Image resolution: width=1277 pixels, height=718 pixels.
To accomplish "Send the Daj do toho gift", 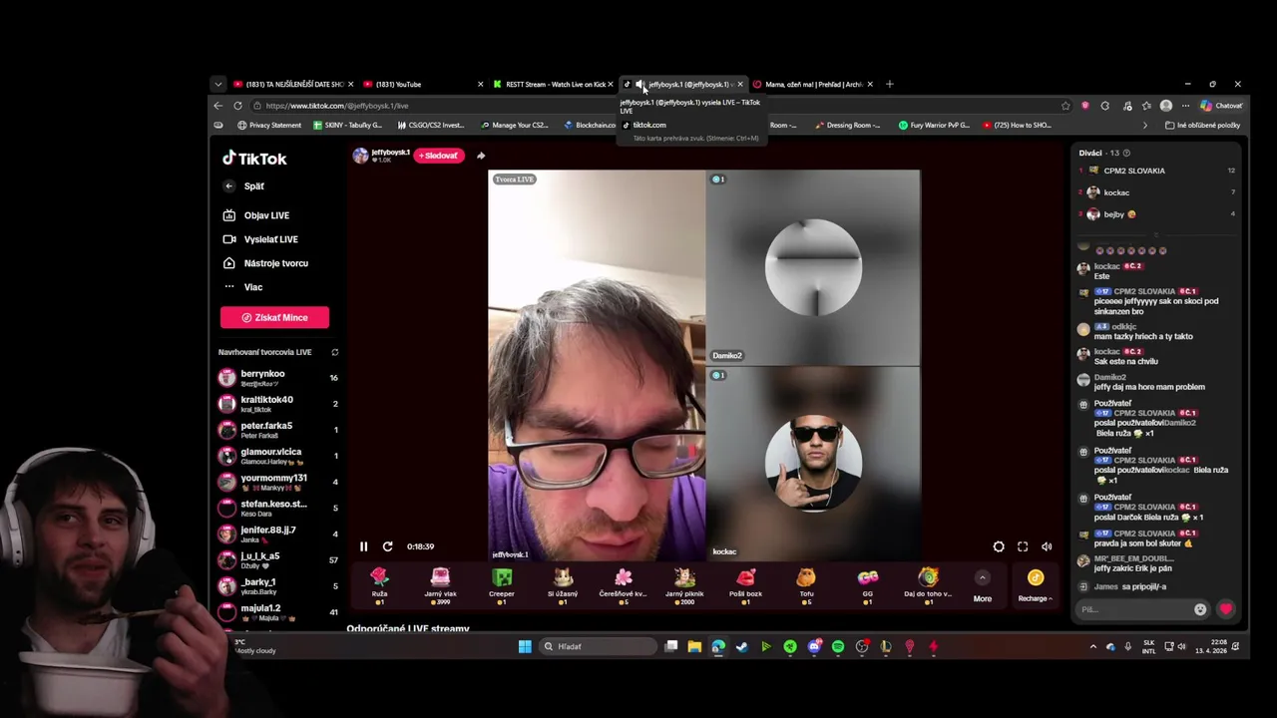I will [928, 585].
